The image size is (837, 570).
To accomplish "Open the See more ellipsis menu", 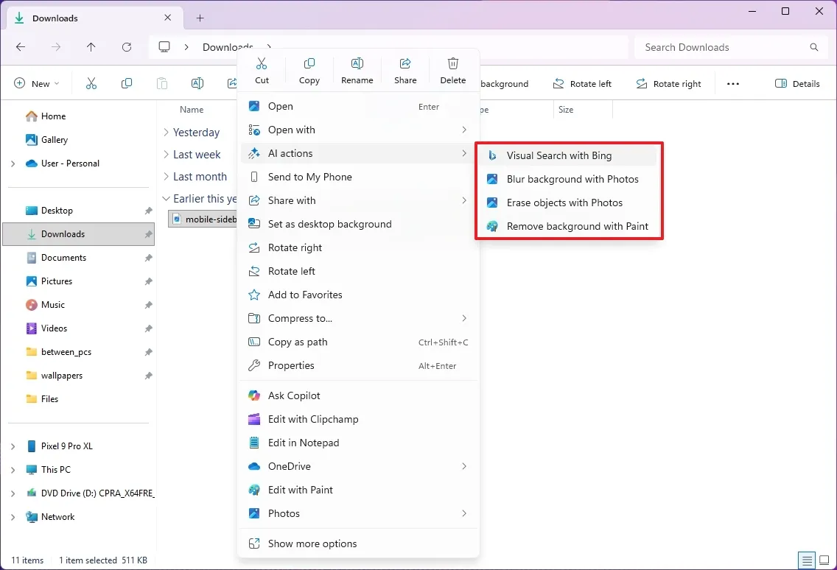I will (733, 83).
